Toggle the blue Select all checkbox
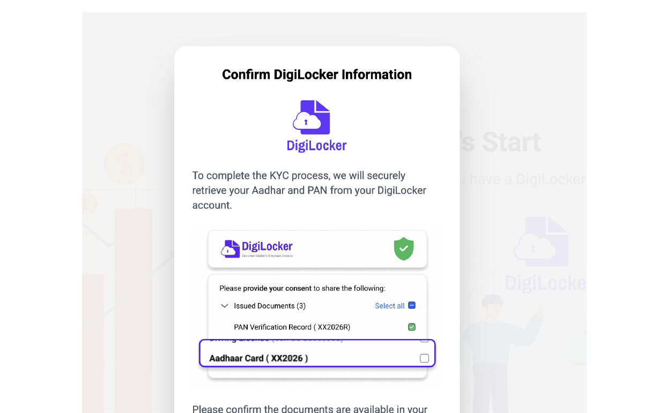The height and width of the screenshot is (413, 666). 412,306
